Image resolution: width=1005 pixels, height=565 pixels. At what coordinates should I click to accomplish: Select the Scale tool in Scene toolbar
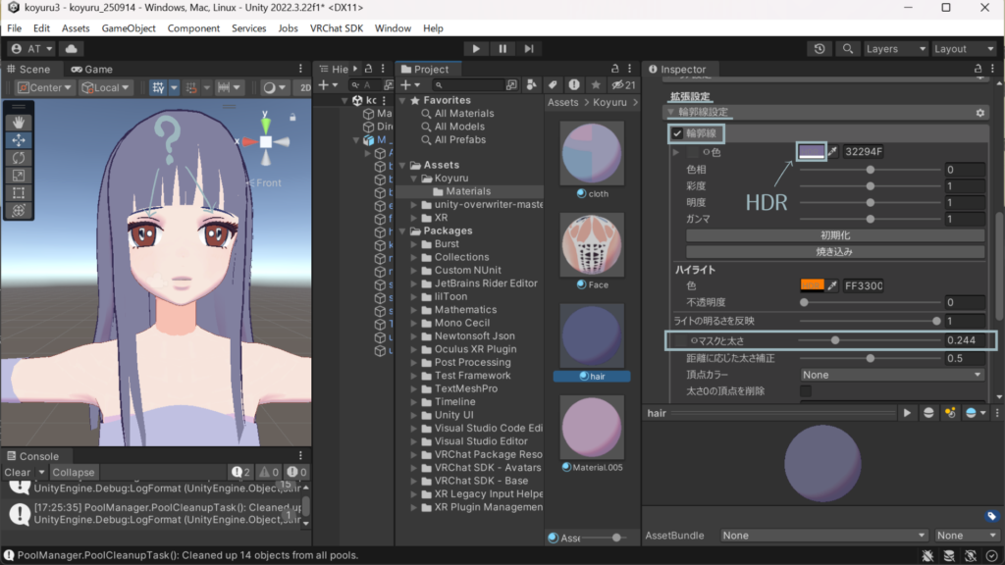(21, 176)
